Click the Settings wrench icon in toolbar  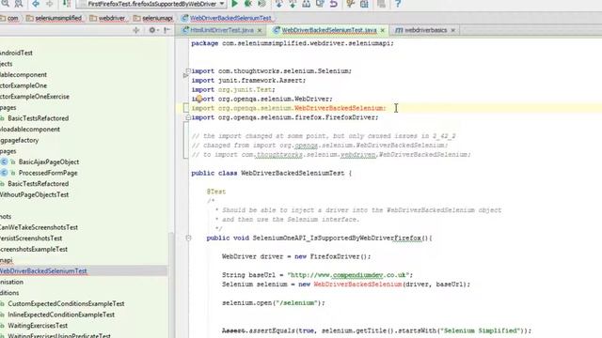(350, 4)
